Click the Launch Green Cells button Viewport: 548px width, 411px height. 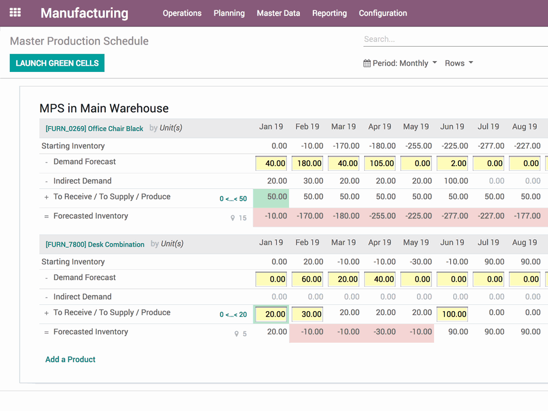coord(57,63)
